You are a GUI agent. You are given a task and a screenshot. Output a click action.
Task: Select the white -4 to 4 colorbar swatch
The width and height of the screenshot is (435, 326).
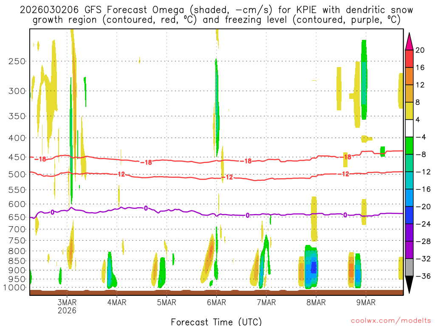[409, 128]
